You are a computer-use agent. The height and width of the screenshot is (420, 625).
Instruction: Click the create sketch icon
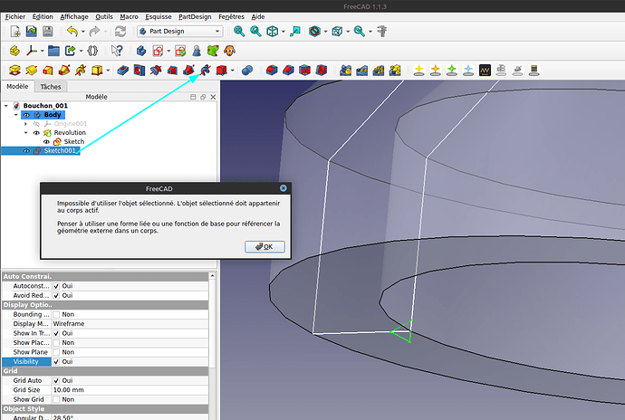point(158,51)
